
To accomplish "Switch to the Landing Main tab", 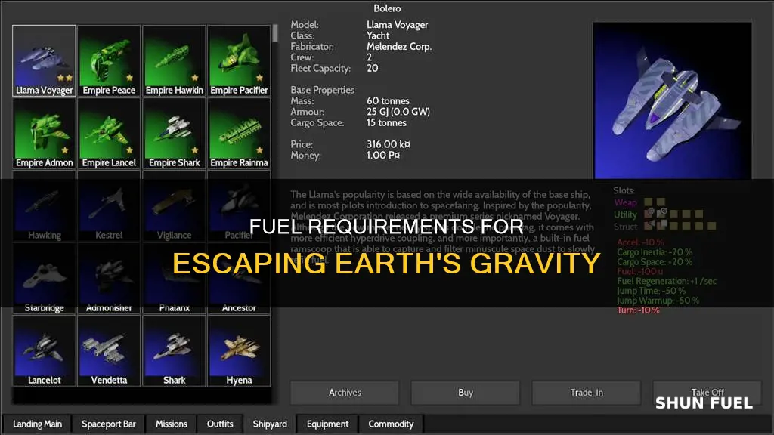I will [38, 424].
